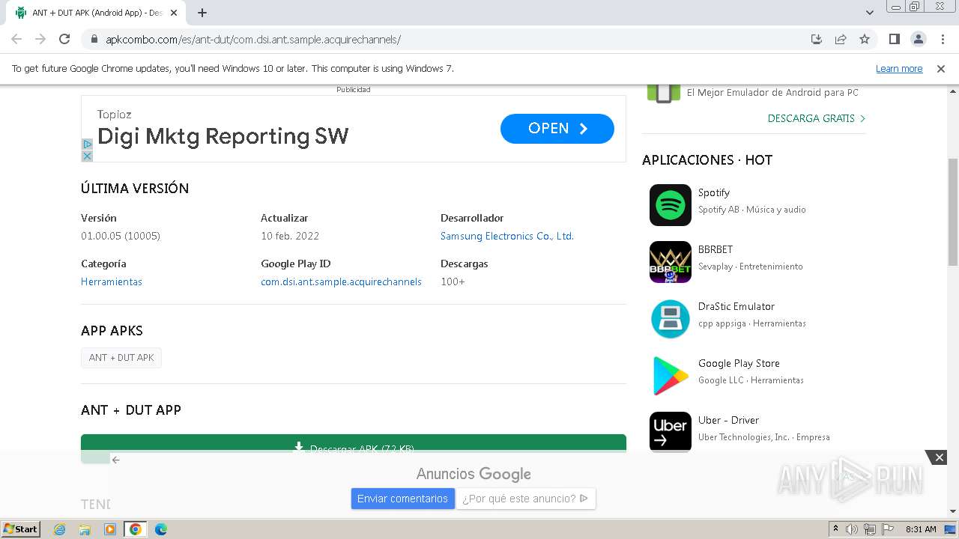Open media player from taskbar
959x539 pixels.
pyautogui.click(x=110, y=529)
